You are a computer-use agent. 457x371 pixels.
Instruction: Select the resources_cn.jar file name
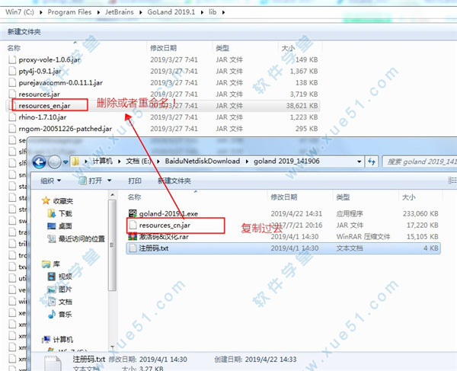click(x=165, y=225)
